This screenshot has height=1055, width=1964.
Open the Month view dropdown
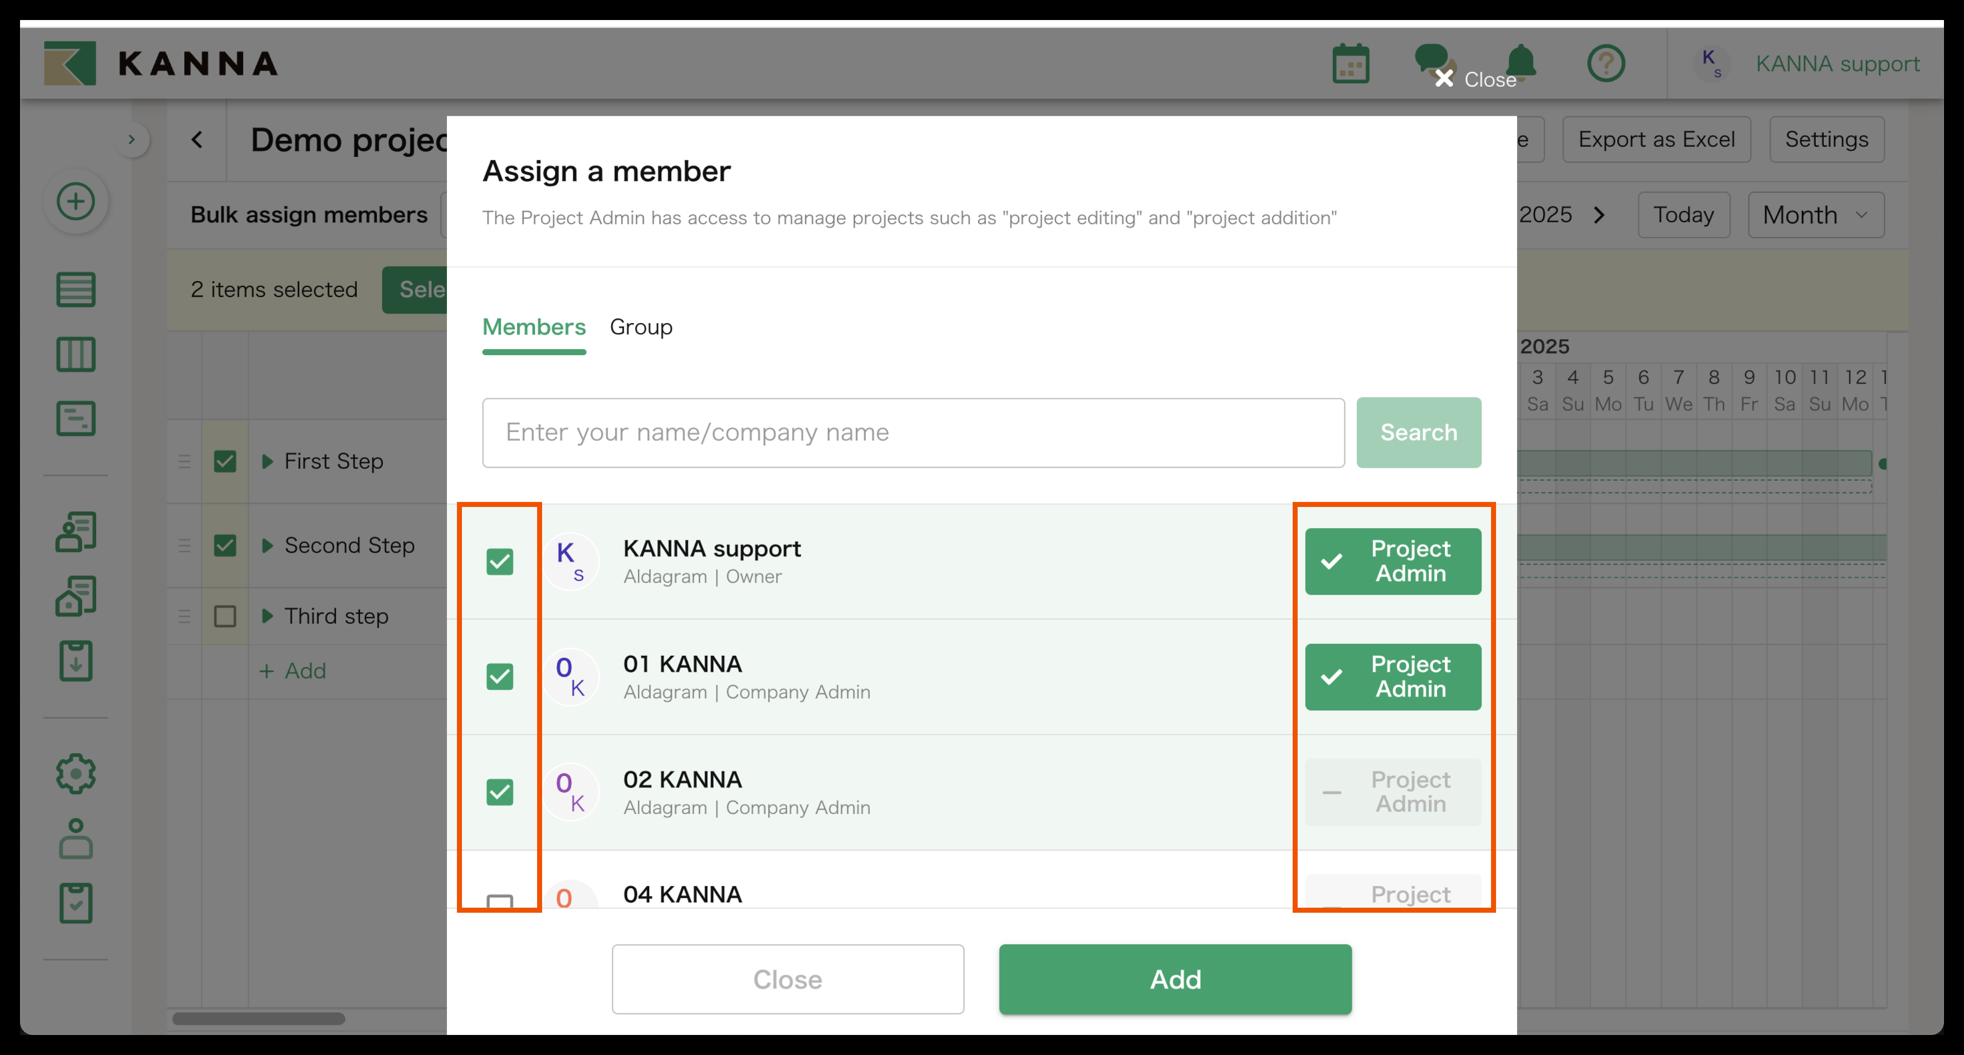1815,215
